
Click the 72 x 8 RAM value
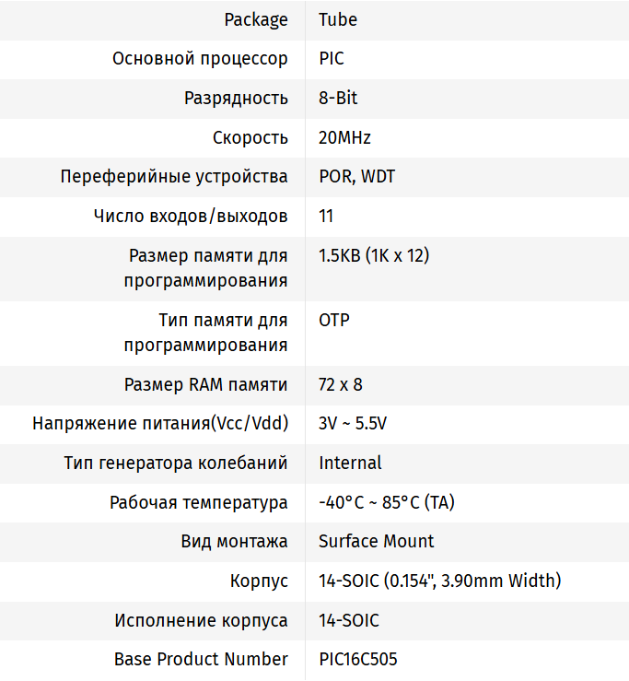(x=341, y=384)
